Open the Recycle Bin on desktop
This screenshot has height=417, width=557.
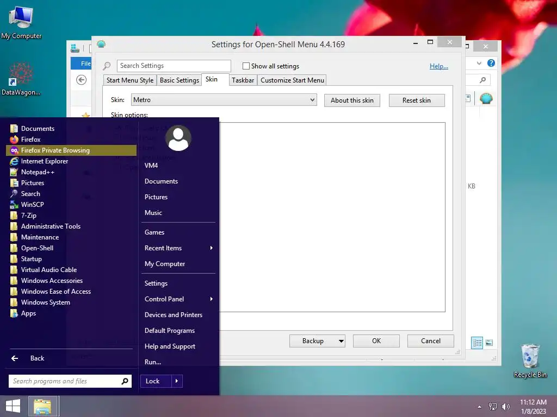tap(530, 361)
